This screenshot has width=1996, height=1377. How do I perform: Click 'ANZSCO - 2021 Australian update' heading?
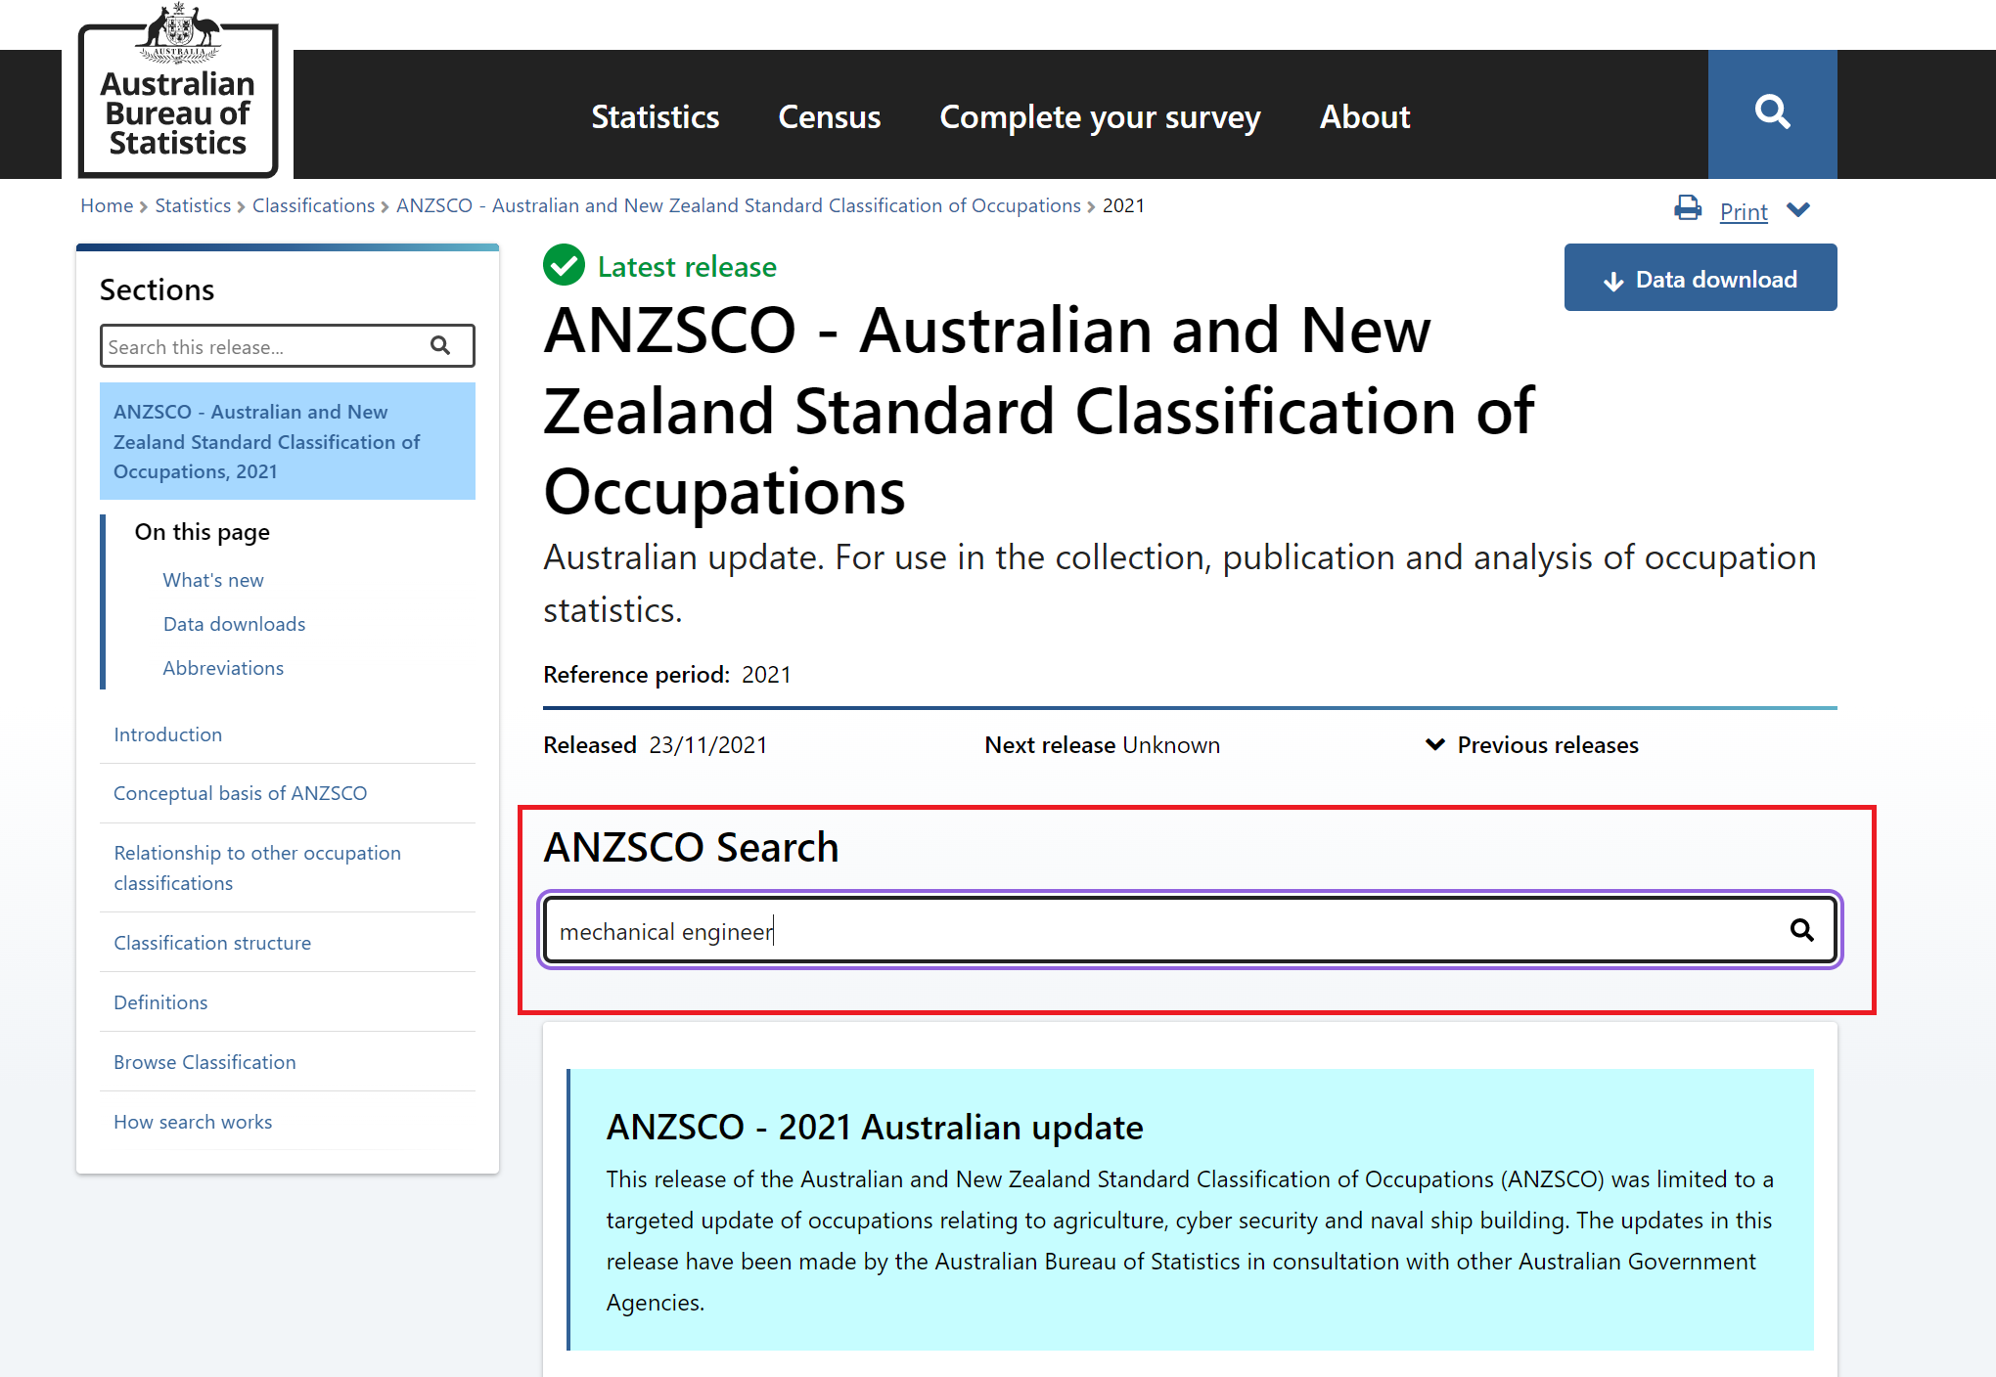coord(875,1128)
